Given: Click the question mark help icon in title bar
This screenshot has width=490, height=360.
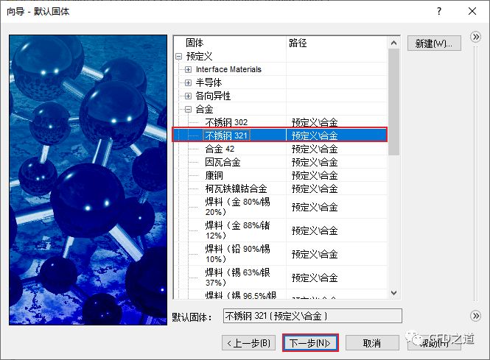Looking at the screenshot, I should tap(439, 12).
